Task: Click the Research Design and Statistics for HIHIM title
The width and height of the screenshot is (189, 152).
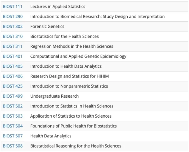Action: [x=69, y=76]
